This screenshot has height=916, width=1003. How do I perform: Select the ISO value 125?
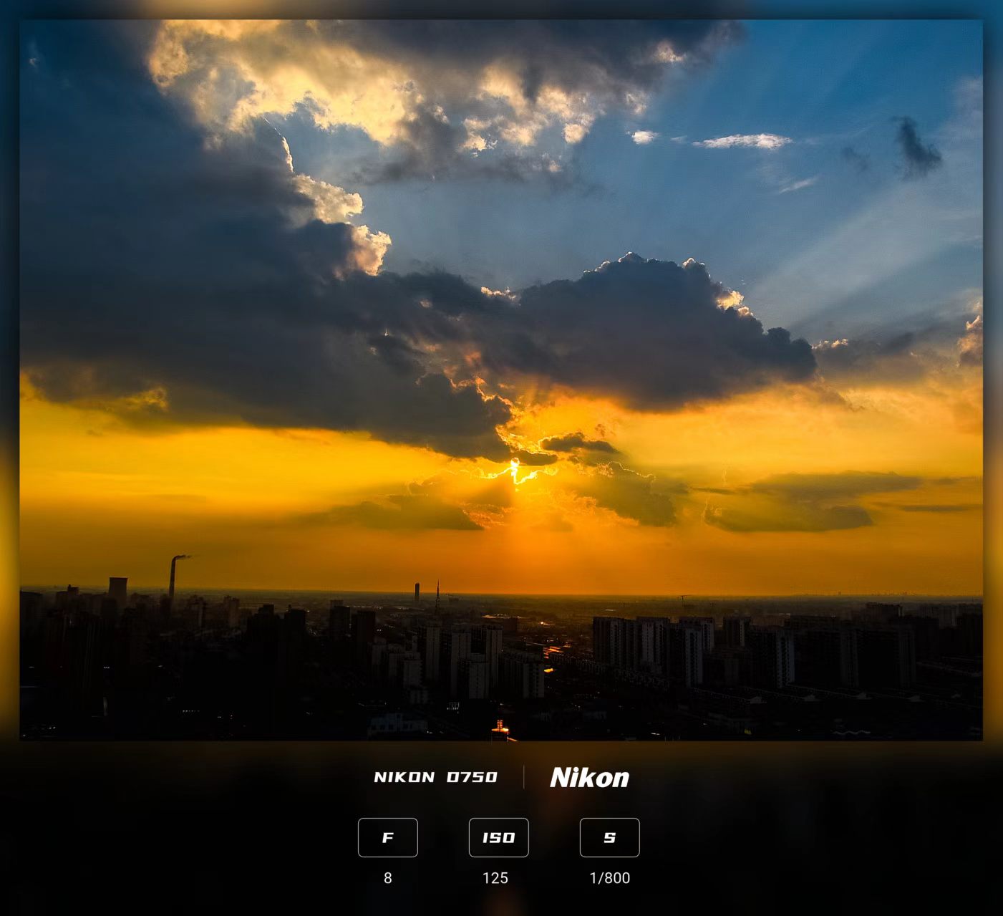(495, 878)
